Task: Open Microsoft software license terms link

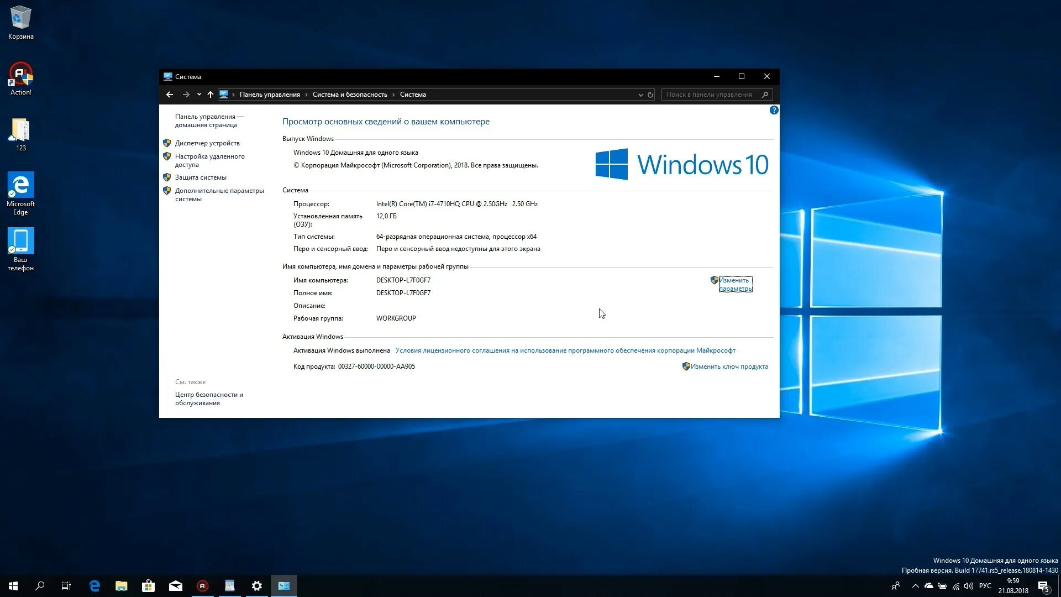Action: (x=565, y=350)
